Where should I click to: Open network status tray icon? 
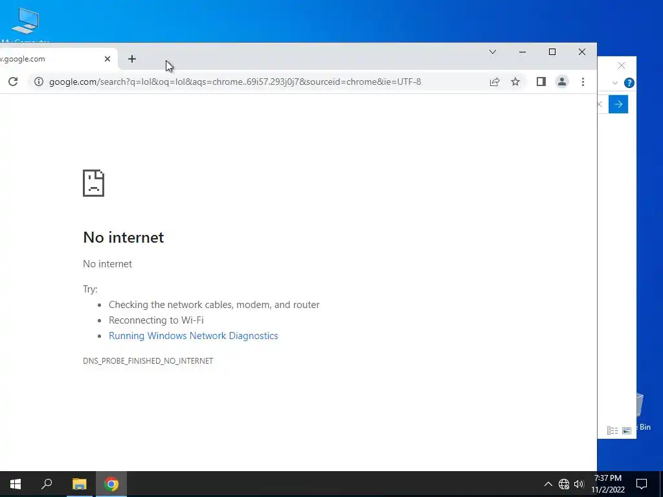coord(564,484)
